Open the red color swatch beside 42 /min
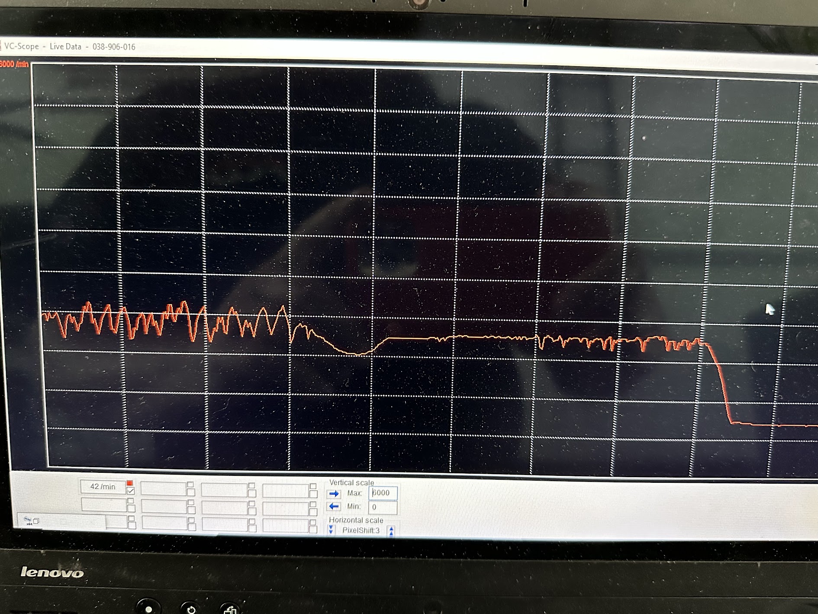The width and height of the screenshot is (818, 614). point(129,483)
